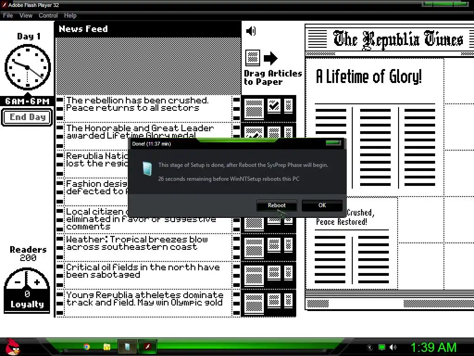474x356 pixels.
Task: Select medium article size for Young Republia athletes story
Action: 274,300
